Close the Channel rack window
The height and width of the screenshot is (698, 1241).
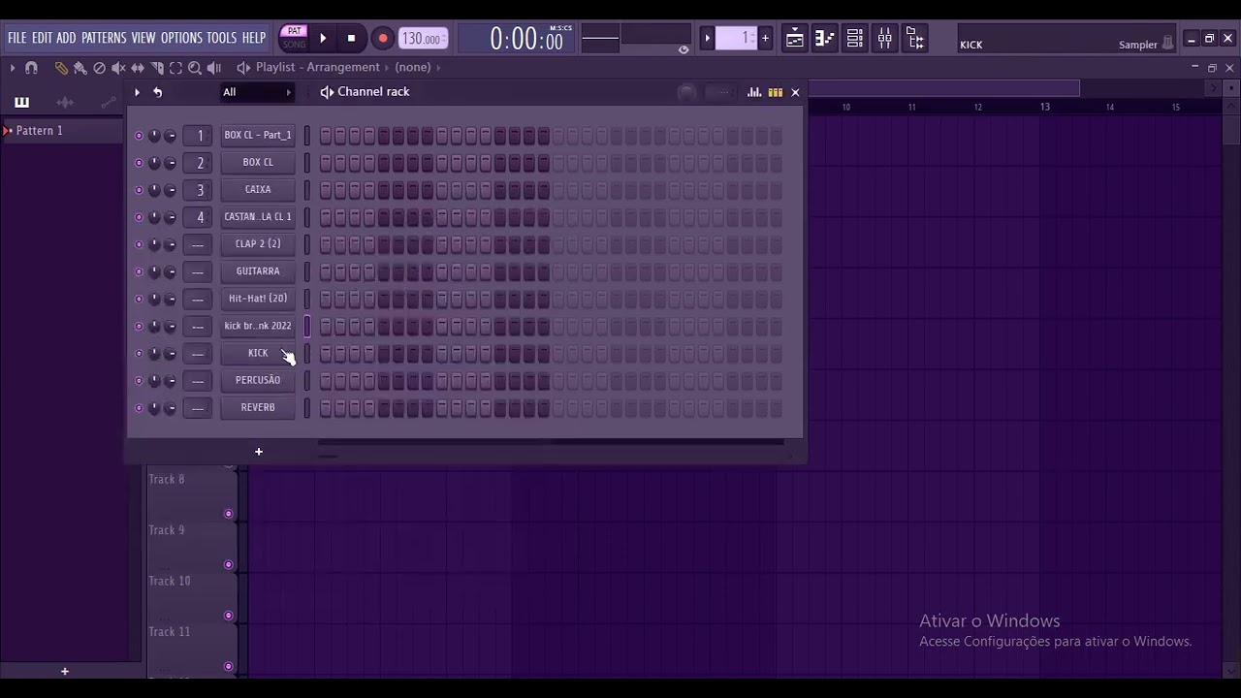tap(795, 92)
